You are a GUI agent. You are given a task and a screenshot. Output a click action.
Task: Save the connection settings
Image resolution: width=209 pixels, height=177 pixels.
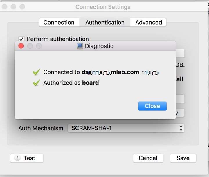coord(183,158)
